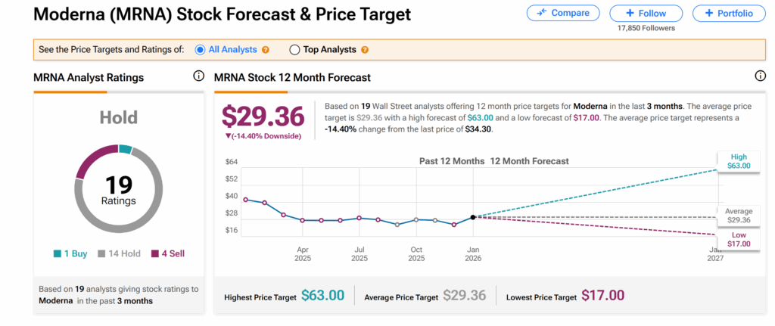
Task: Select the All Analysts radio button
Action: pyautogui.click(x=200, y=50)
